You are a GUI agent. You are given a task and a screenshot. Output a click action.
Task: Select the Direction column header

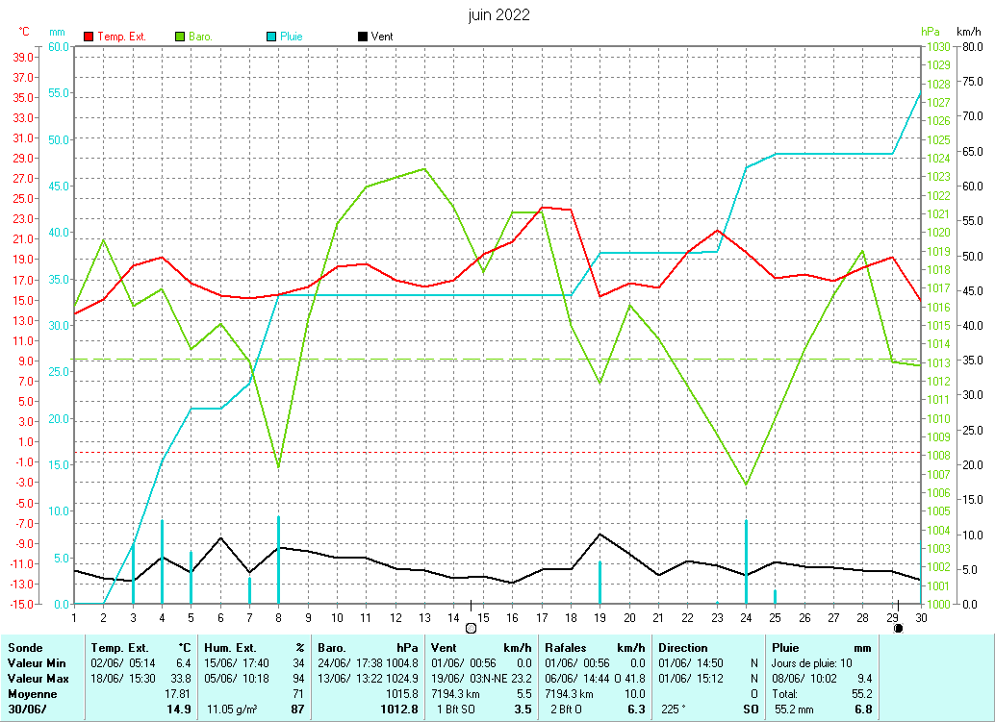683,648
